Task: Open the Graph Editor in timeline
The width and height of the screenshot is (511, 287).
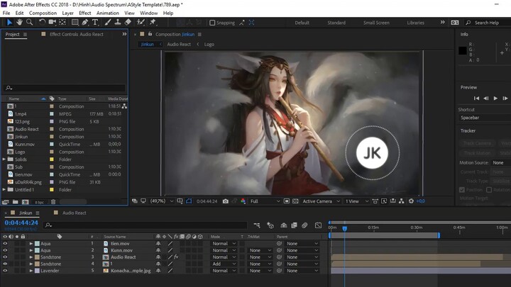Action: [318, 225]
